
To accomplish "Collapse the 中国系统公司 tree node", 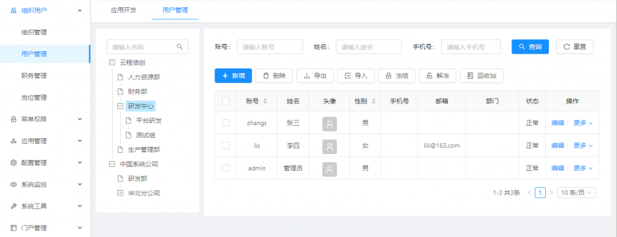I will coord(113,164).
